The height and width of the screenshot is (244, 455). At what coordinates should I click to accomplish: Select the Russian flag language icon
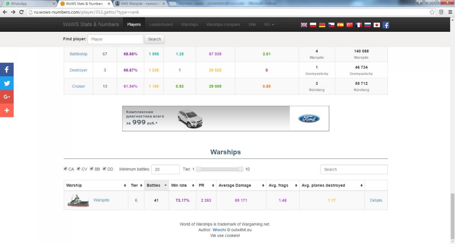pos(368,25)
